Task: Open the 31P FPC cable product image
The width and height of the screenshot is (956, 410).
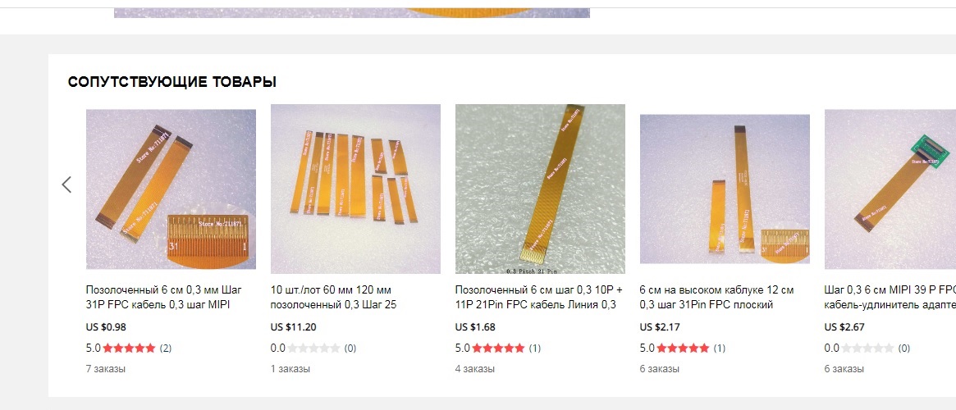Action: click(x=171, y=189)
